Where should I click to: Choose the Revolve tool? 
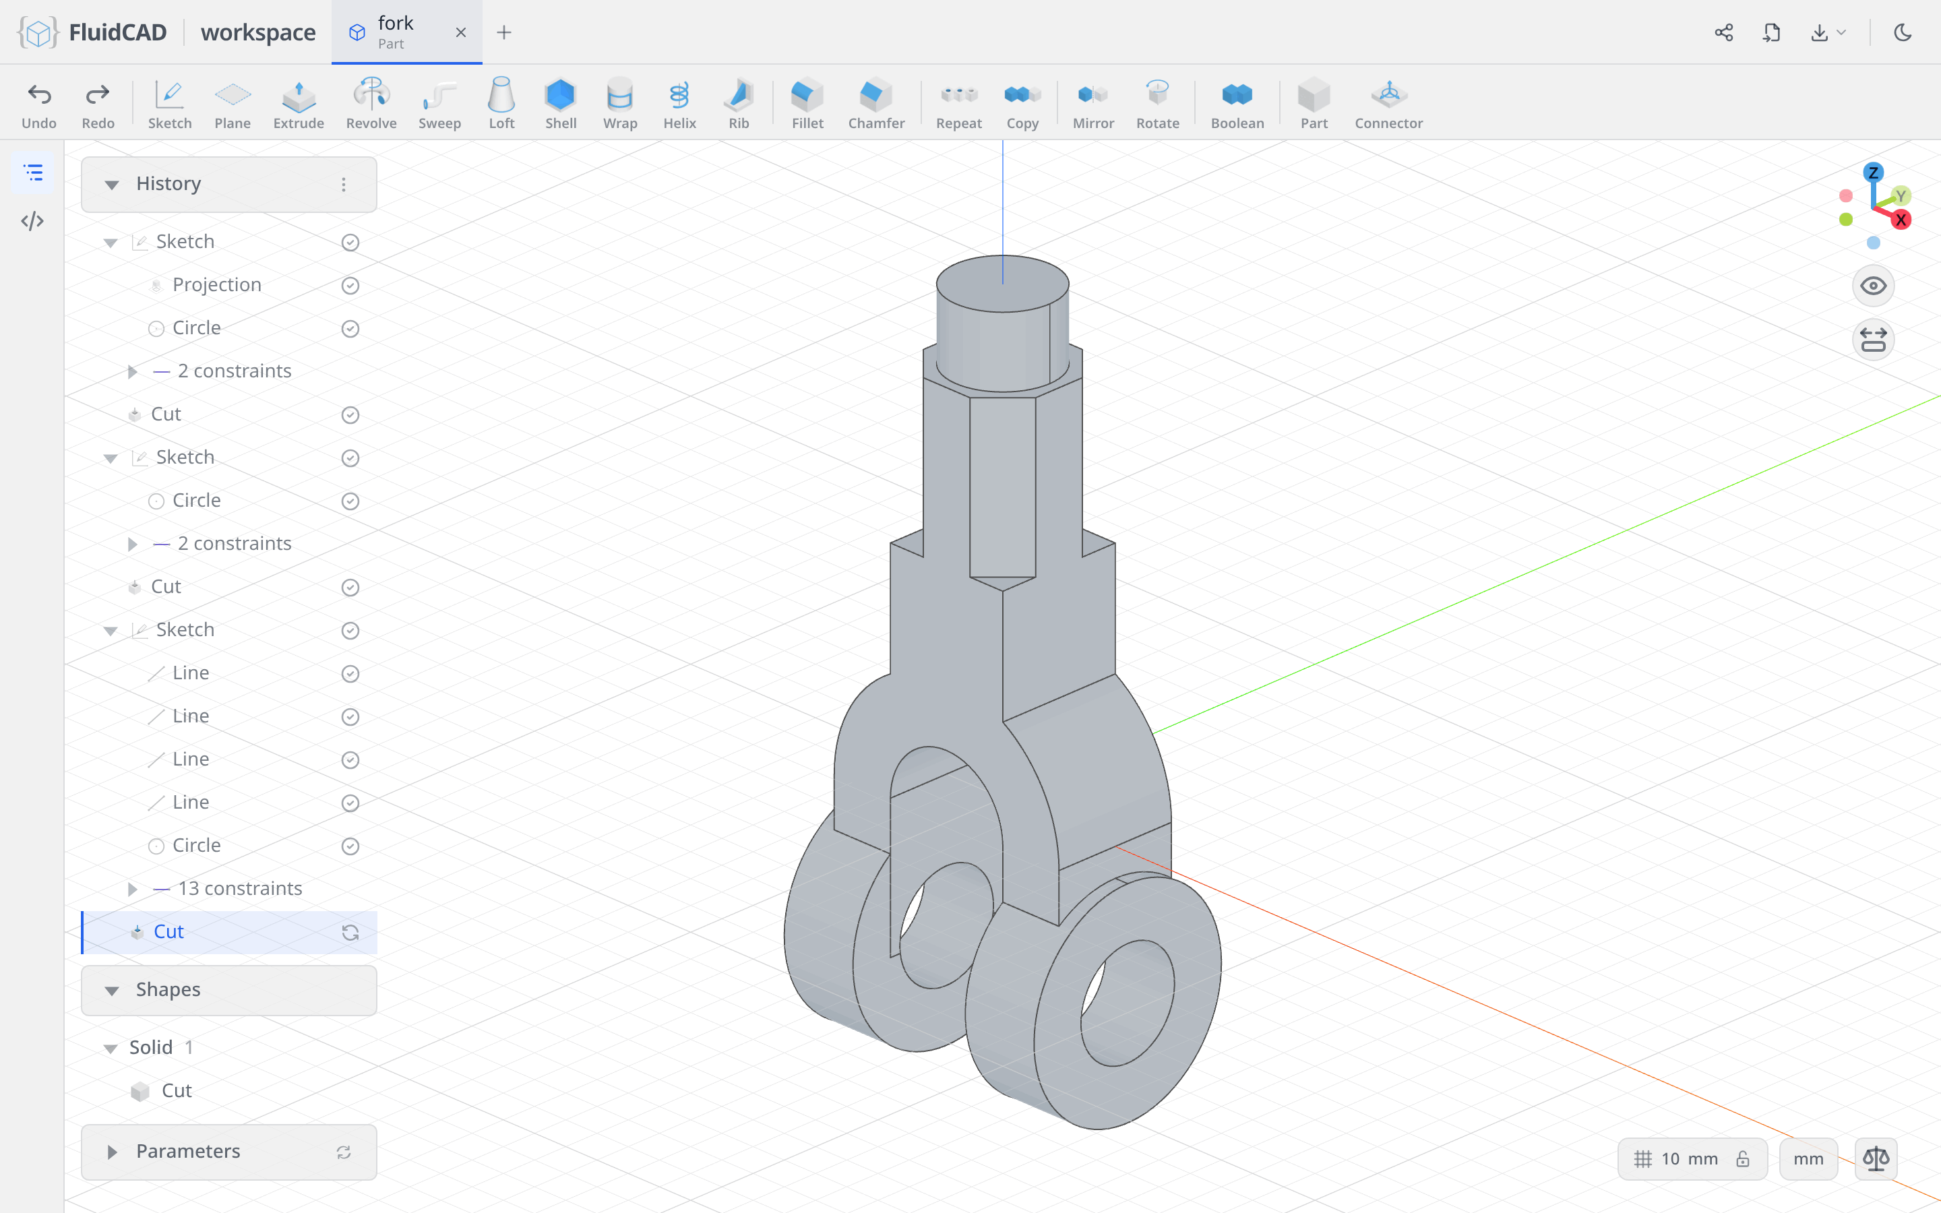click(x=371, y=104)
